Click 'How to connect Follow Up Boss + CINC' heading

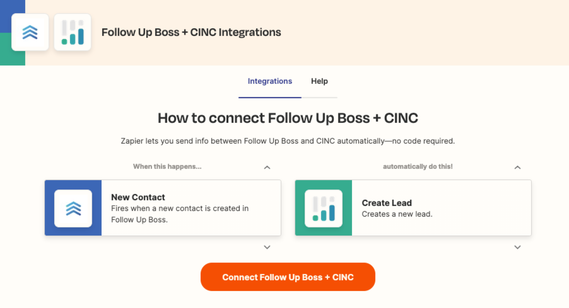point(288,118)
